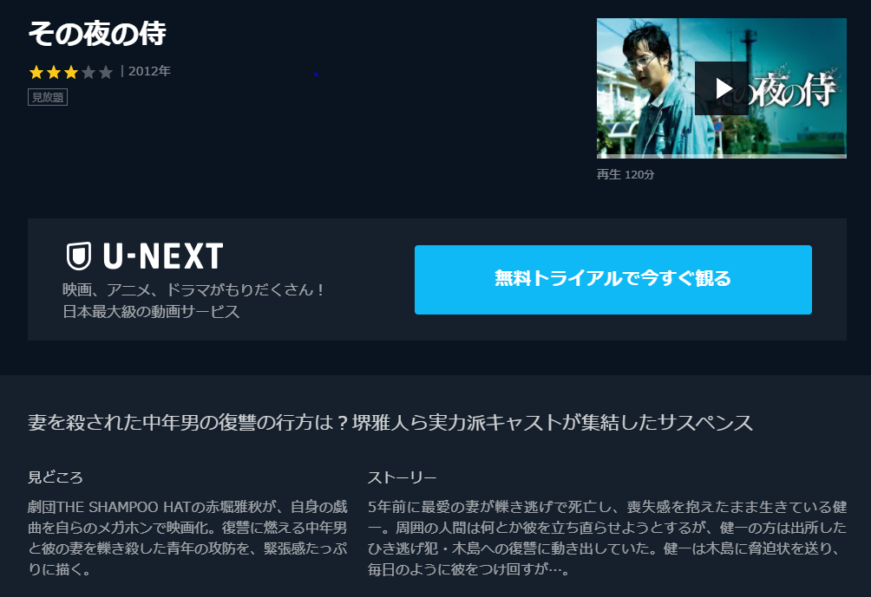Click the 再生 120分 duration label
871x597 pixels.
coord(625,175)
